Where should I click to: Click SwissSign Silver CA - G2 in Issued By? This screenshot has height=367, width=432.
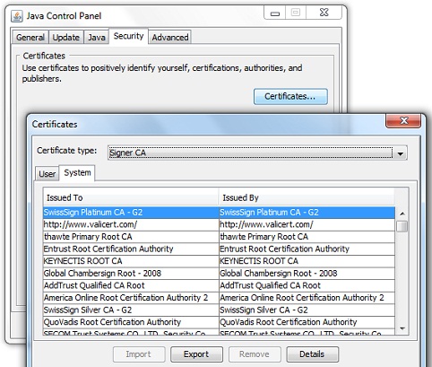307,310
